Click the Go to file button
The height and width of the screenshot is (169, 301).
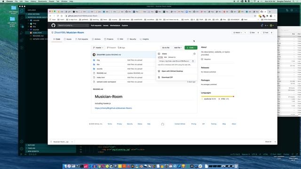pos(166,48)
